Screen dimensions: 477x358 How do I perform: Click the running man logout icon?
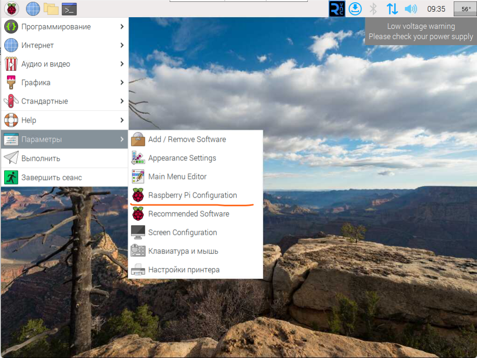[x=11, y=177]
